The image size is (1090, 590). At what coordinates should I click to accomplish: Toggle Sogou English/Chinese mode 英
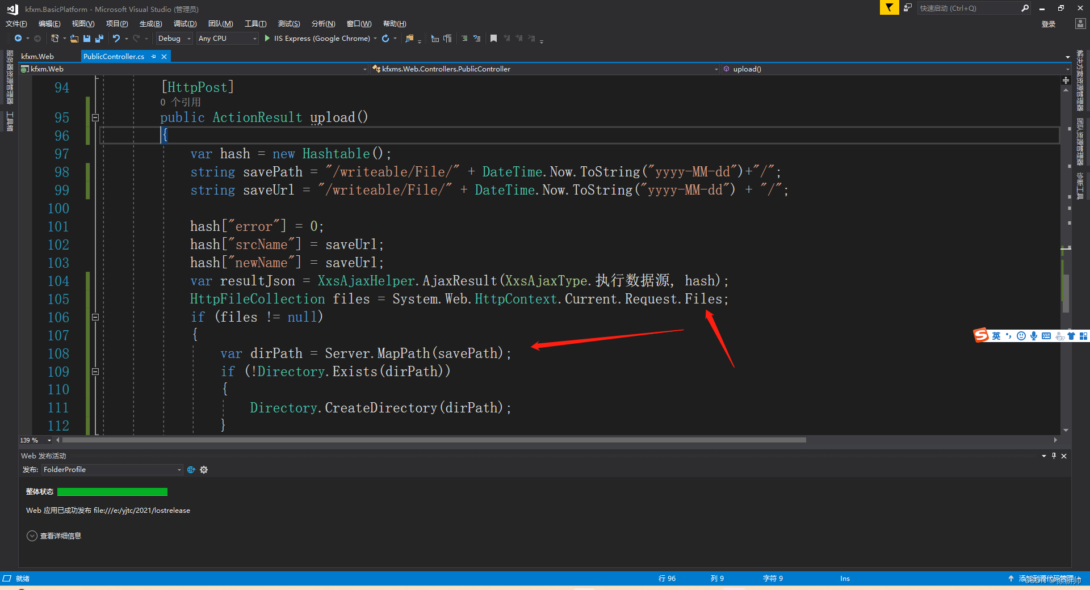[x=996, y=336]
